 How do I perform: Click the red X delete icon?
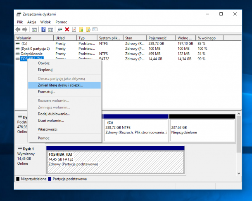67,29
